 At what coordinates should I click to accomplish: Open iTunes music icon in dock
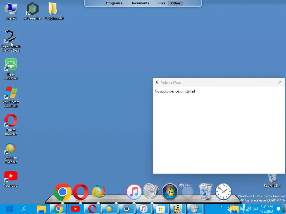point(134,192)
